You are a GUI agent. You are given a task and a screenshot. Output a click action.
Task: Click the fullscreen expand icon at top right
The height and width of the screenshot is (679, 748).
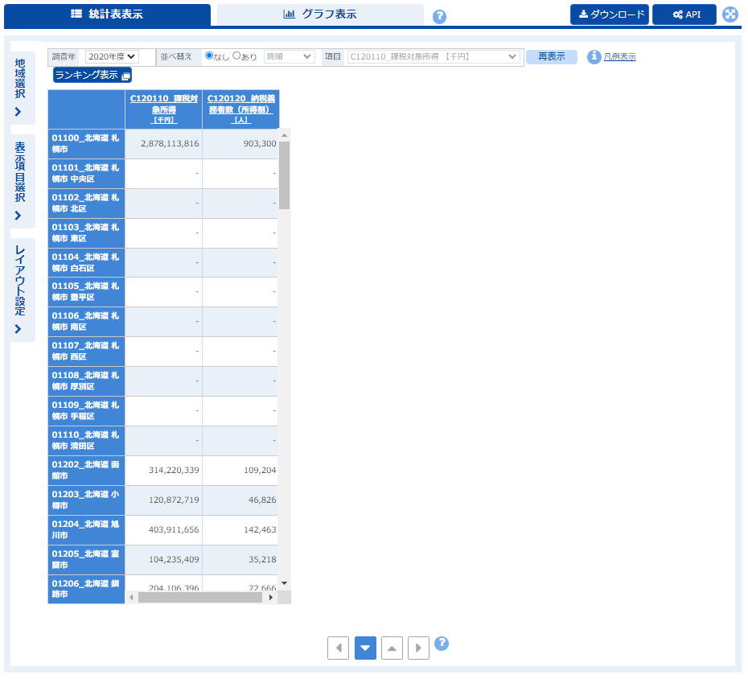tap(730, 14)
